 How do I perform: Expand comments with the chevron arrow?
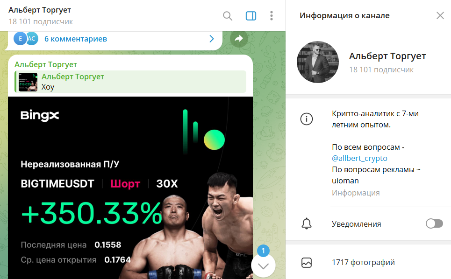point(212,39)
